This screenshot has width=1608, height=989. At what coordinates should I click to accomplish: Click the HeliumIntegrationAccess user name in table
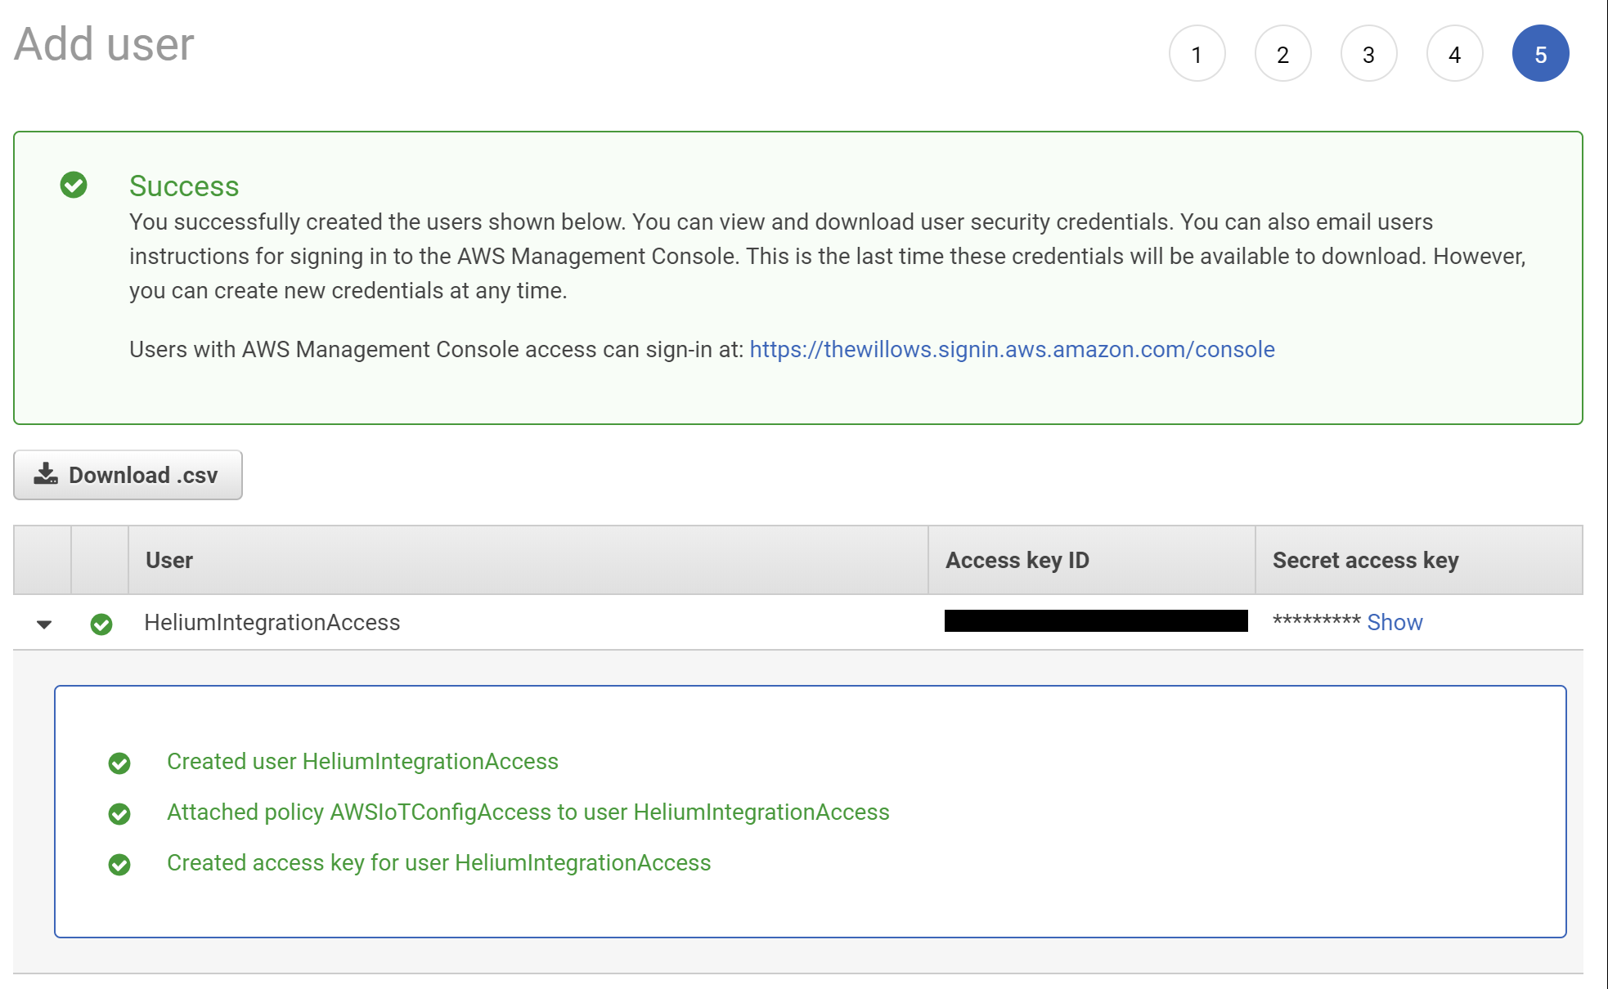tap(272, 623)
